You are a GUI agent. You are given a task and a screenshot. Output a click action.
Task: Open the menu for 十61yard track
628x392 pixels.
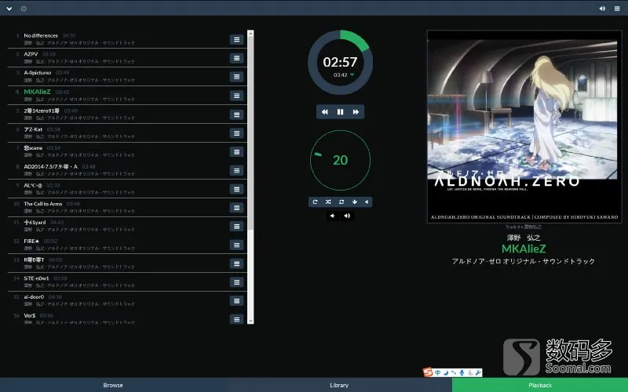pyautogui.click(x=237, y=227)
